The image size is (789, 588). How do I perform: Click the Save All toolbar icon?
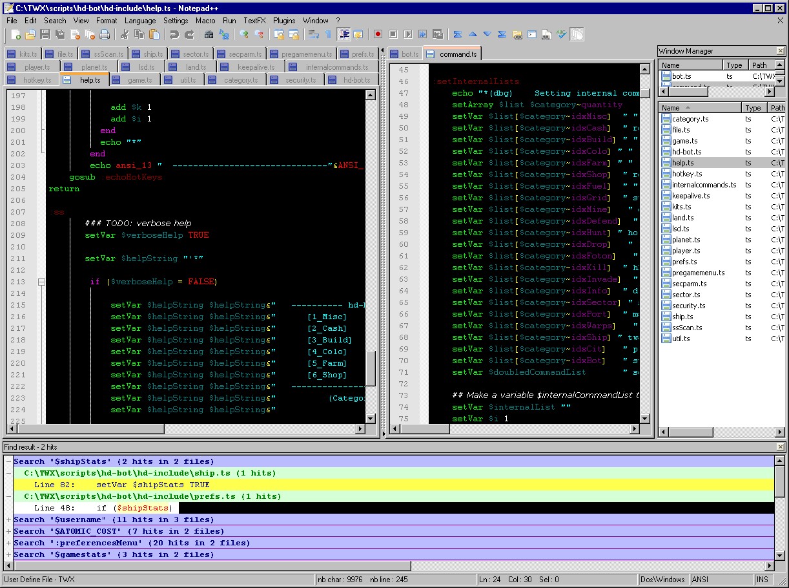click(x=61, y=36)
